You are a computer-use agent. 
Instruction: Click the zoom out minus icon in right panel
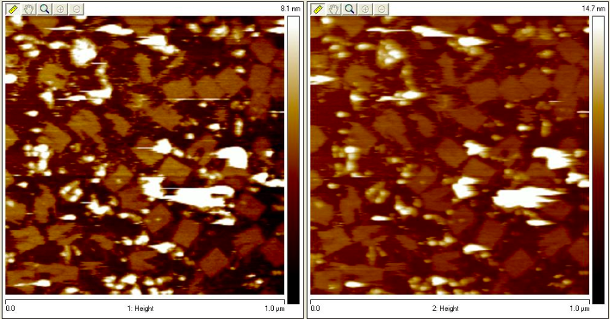pos(382,9)
